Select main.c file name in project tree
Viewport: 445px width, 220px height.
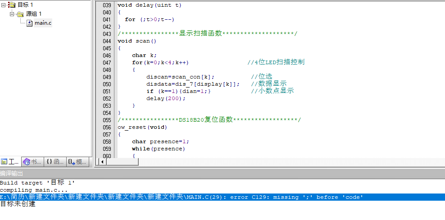(x=43, y=23)
